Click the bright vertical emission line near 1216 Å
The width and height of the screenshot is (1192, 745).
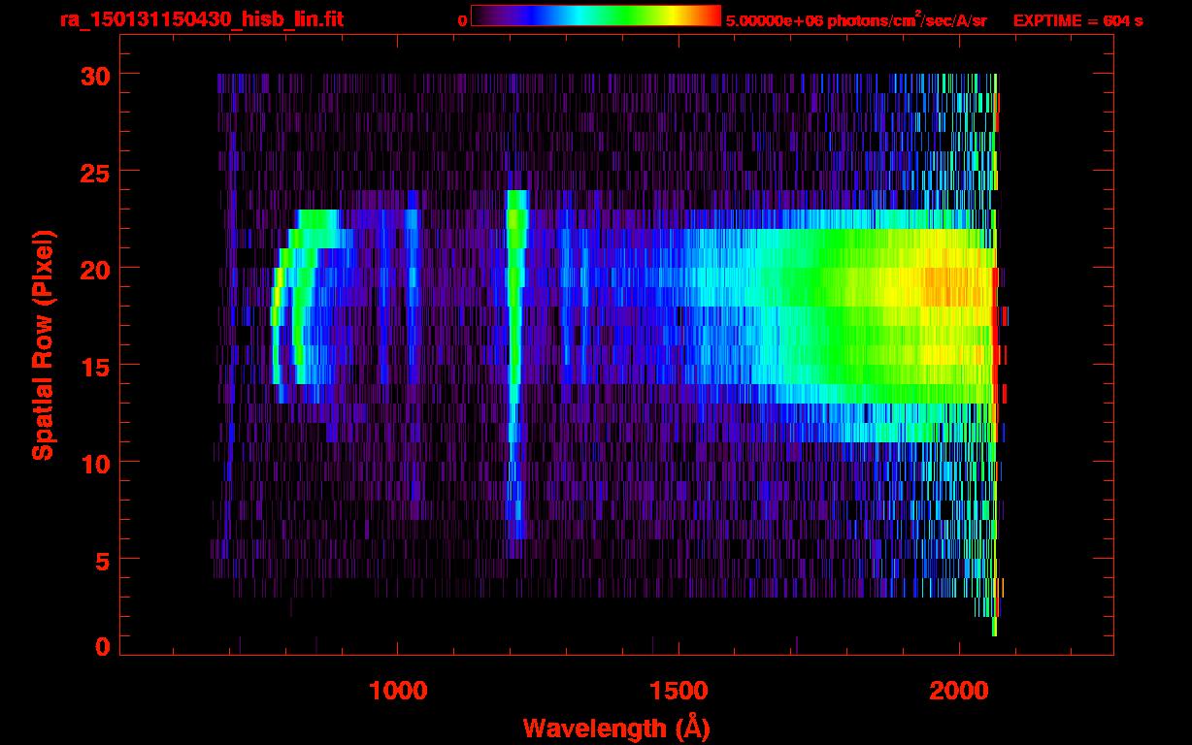tap(514, 291)
